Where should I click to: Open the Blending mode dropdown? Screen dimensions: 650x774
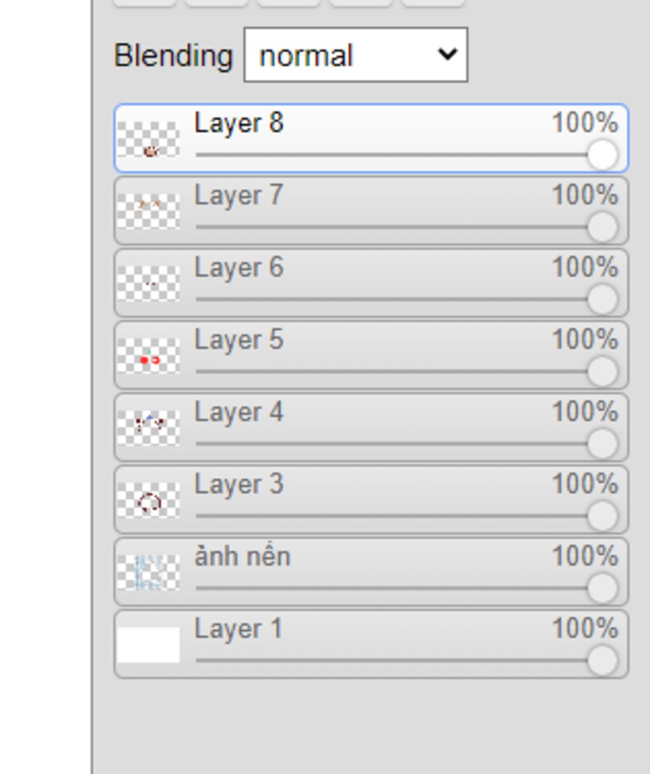pyautogui.click(x=355, y=55)
